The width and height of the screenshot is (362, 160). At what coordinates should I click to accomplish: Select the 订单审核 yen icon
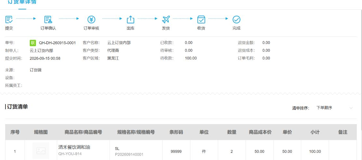[91, 20]
